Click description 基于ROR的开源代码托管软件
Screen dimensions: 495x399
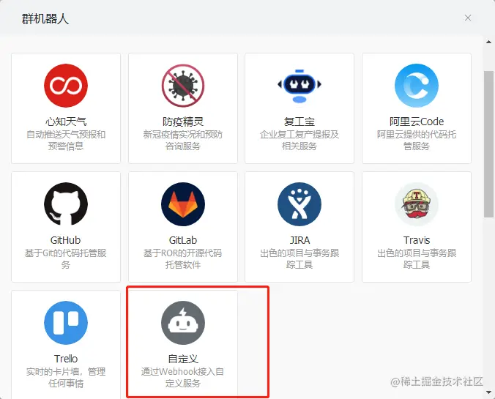[183, 259]
